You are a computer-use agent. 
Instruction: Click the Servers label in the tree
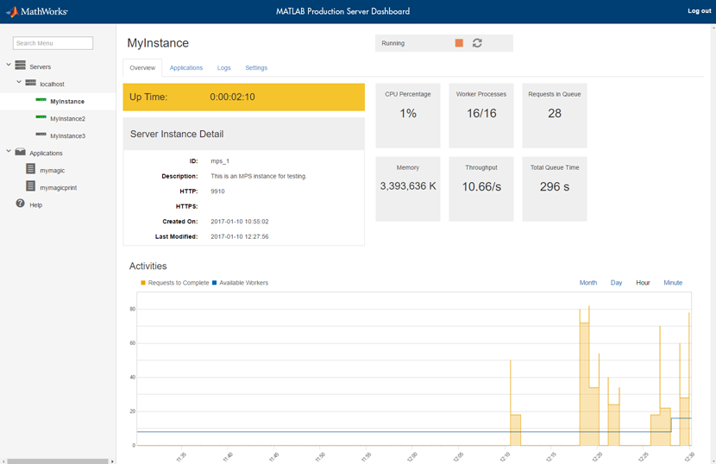[41, 66]
